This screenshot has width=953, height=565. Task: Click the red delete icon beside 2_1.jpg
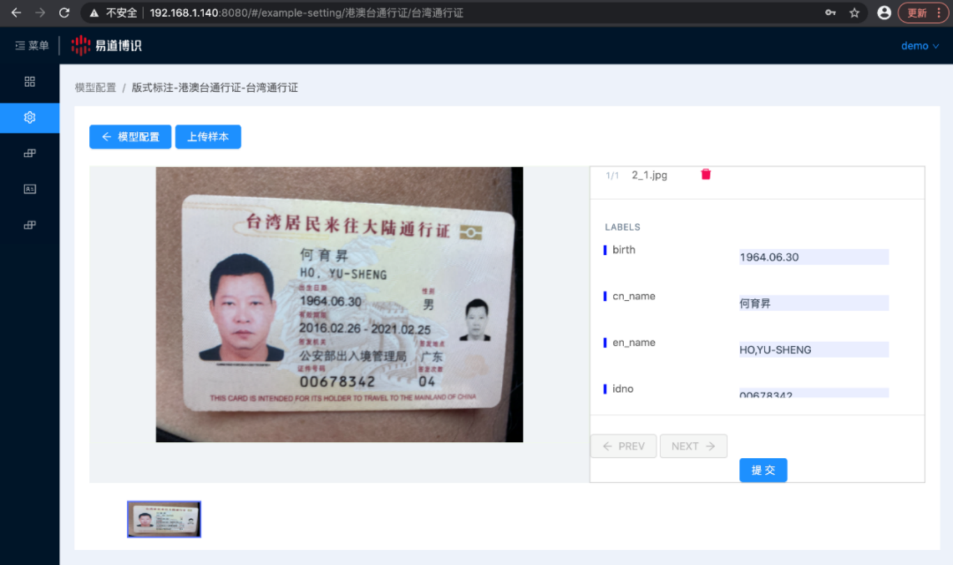[x=706, y=174]
